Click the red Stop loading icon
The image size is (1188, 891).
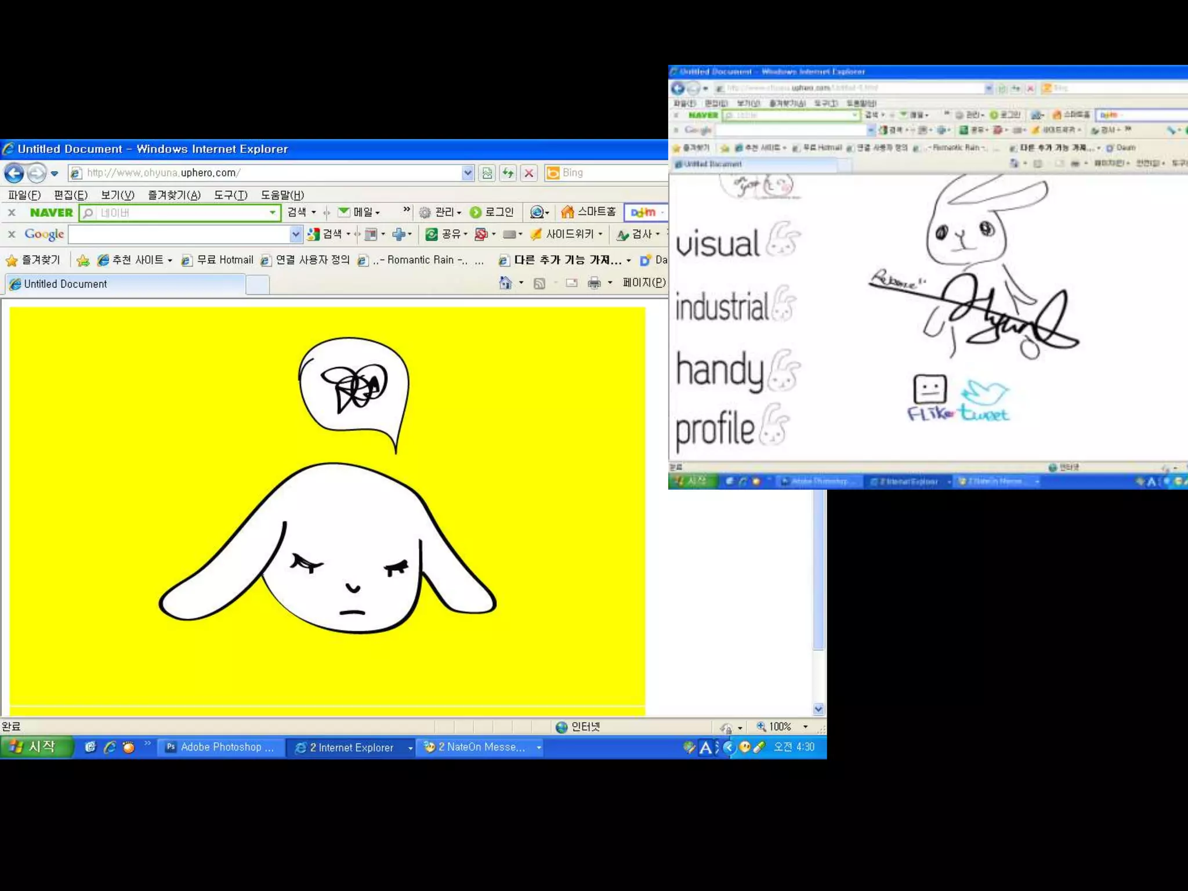(x=529, y=173)
